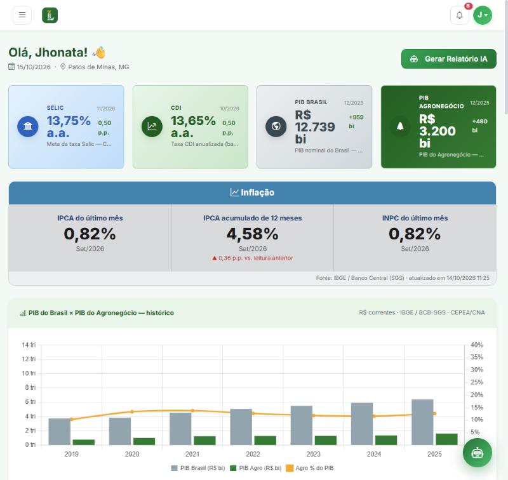Open the PIB BRASIL card
Image resolution: width=508 pixels, height=480 pixels.
point(314,127)
